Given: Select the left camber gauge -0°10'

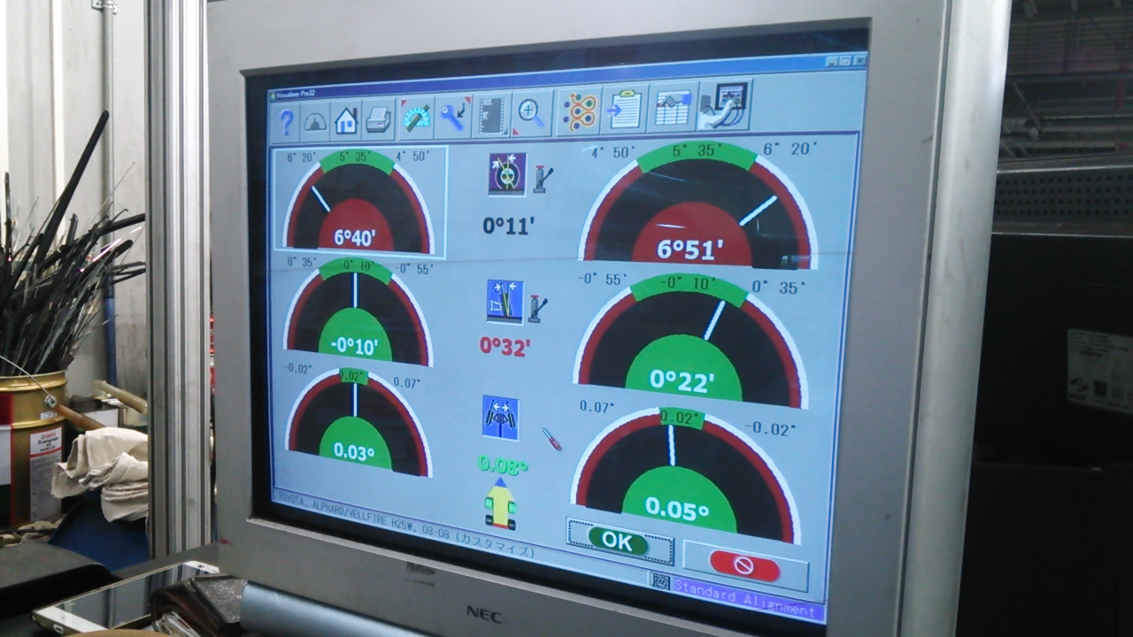Looking at the screenshot, I should [x=357, y=311].
